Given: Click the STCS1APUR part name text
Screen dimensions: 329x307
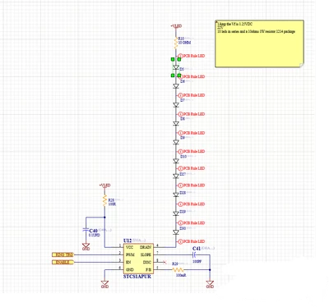Looking at the screenshot, I should 137,277.
